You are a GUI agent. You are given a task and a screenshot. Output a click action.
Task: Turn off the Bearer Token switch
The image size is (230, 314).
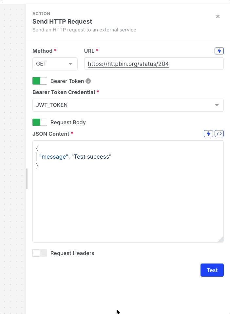[x=40, y=81]
